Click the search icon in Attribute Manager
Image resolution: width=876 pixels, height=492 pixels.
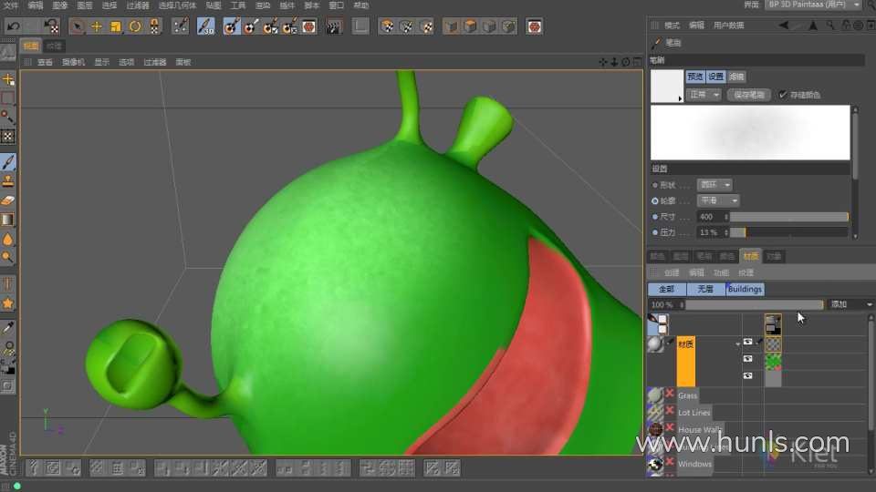coord(831,26)
